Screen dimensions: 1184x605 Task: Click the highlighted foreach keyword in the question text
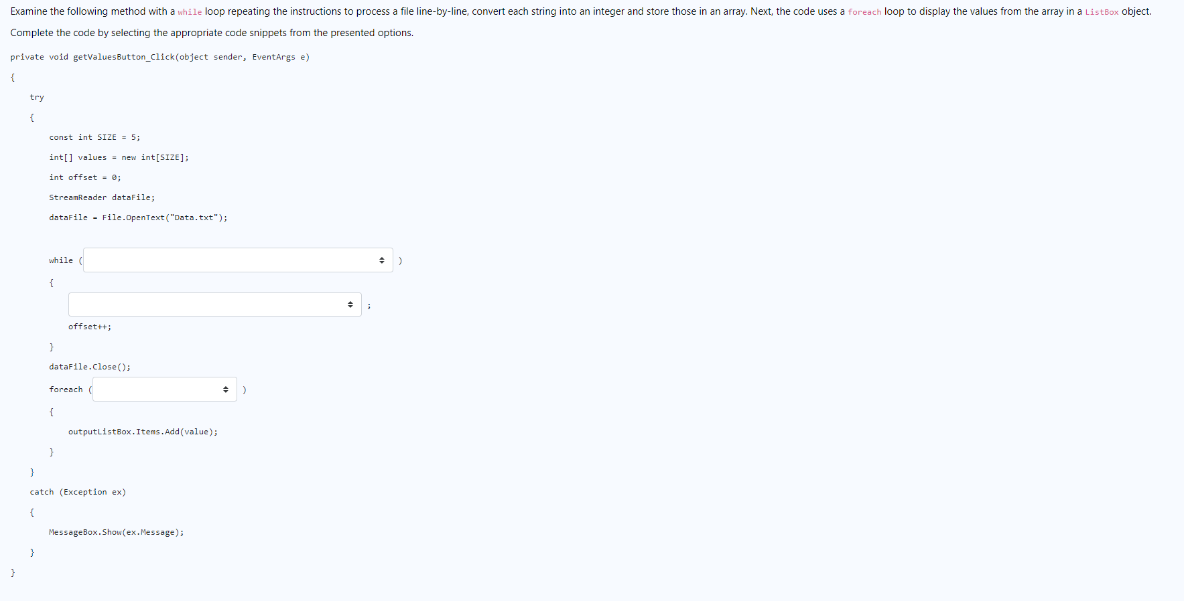tap(864, 11)
